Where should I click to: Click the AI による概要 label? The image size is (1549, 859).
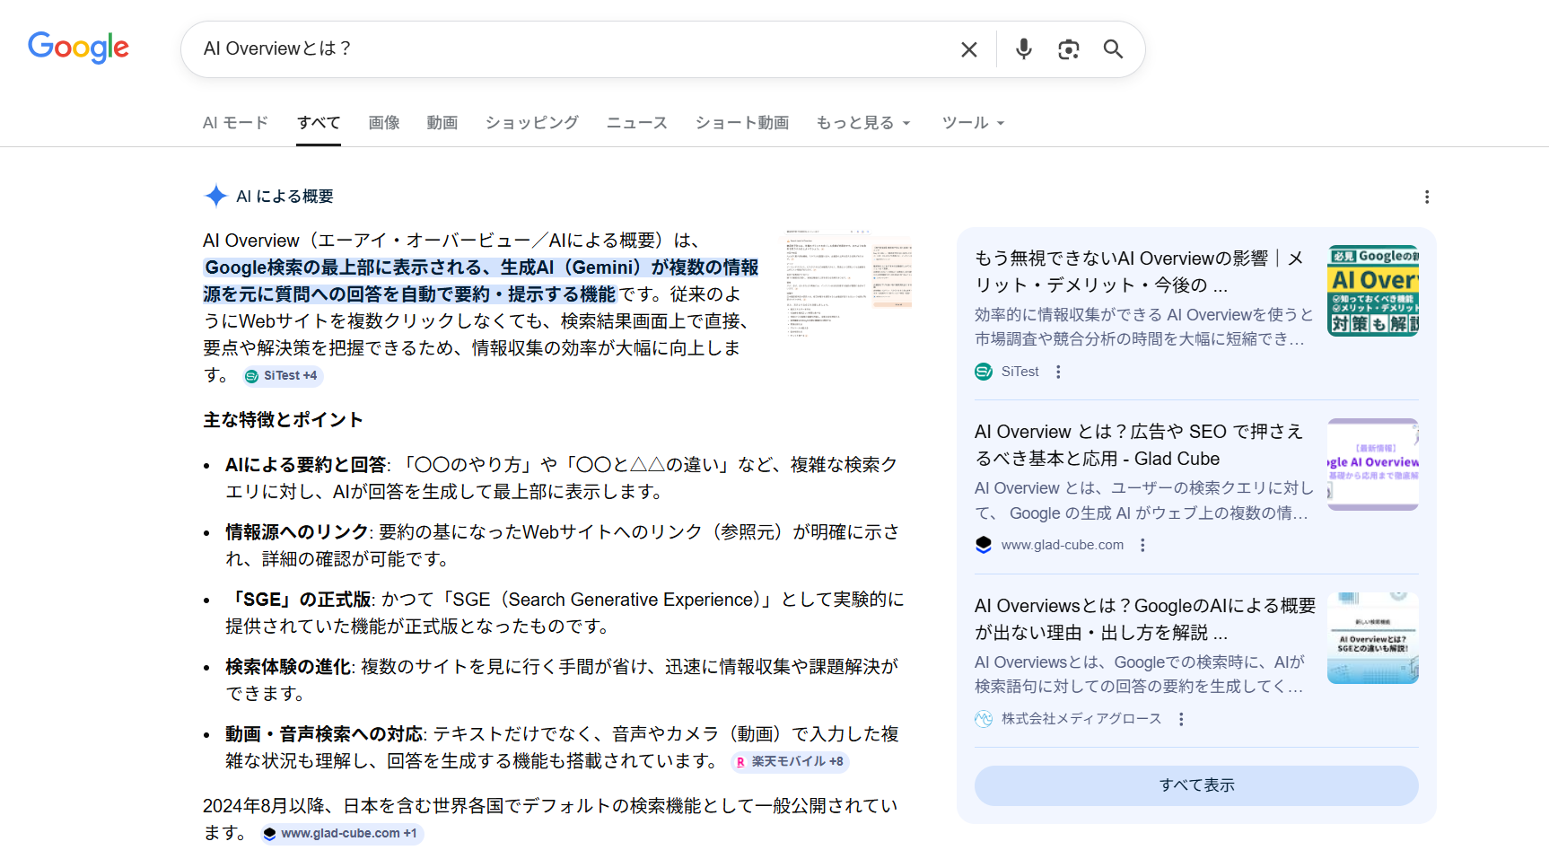coord(284,197)
